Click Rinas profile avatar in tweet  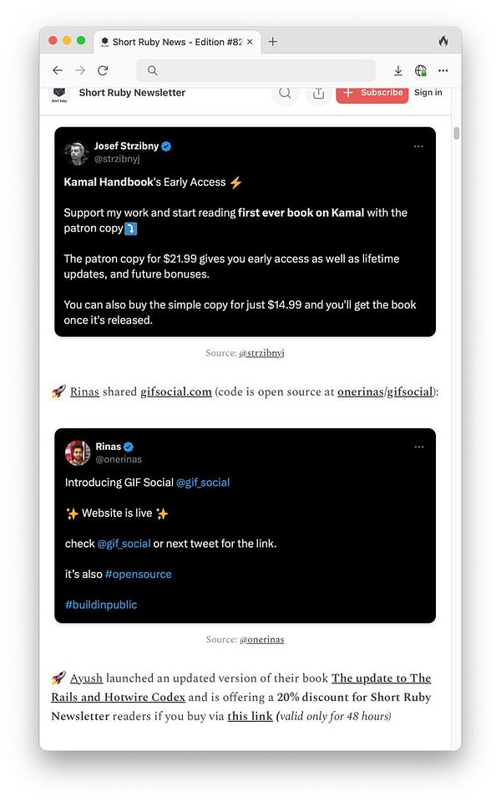(78, 453)
